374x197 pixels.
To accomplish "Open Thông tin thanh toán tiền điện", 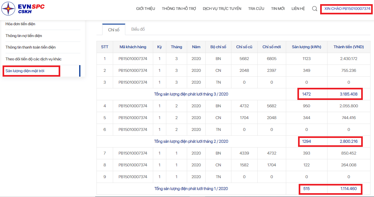I will [30, 47].
